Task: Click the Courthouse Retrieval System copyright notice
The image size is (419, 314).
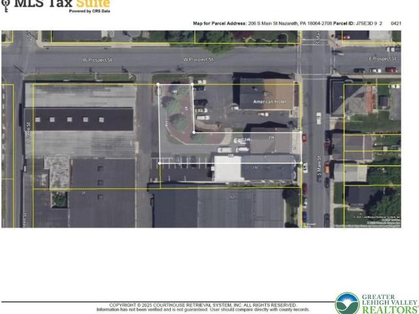Action: [203, 305]
